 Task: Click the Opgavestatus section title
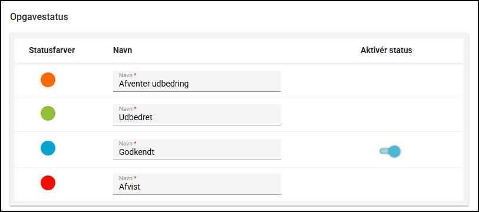coord(39,17)
